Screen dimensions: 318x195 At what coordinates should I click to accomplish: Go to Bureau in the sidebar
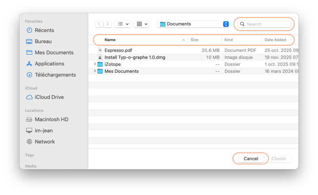coord(43,41)
